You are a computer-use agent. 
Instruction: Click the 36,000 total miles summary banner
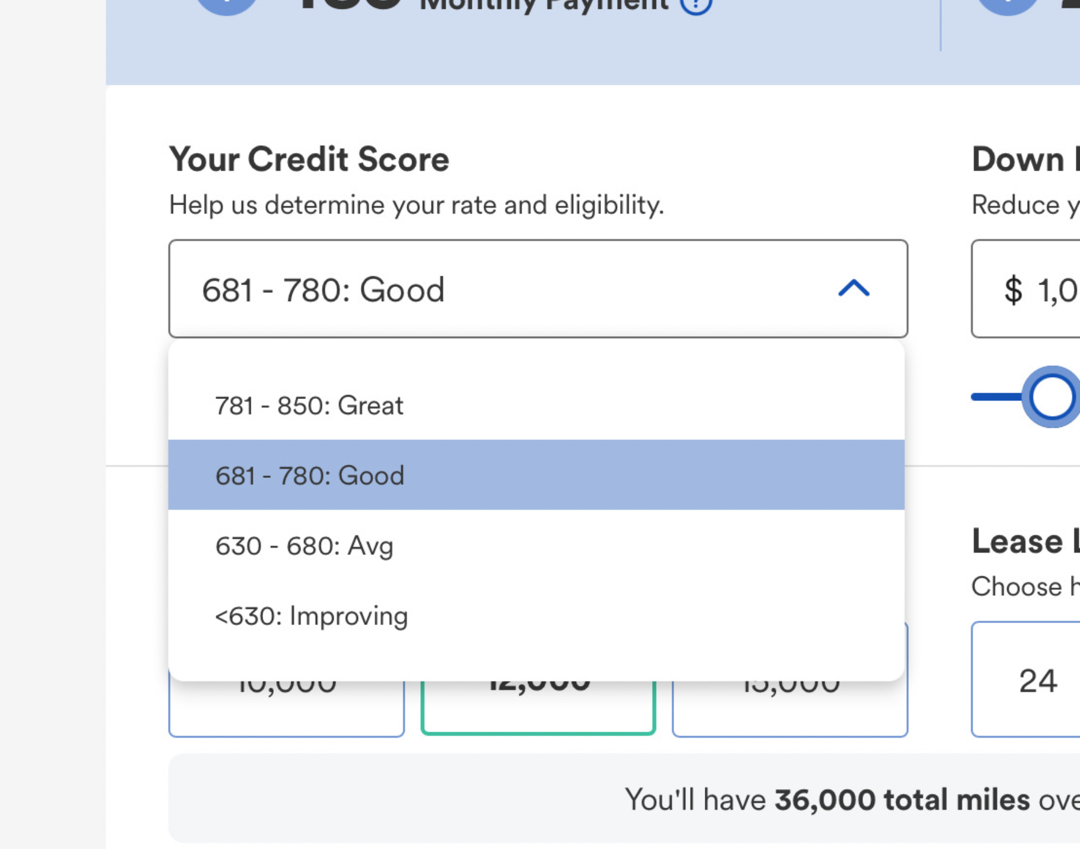[771, 799]
